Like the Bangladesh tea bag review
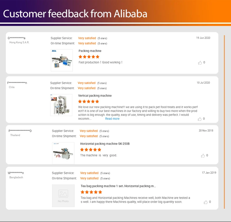 click(x=206, y=202)
